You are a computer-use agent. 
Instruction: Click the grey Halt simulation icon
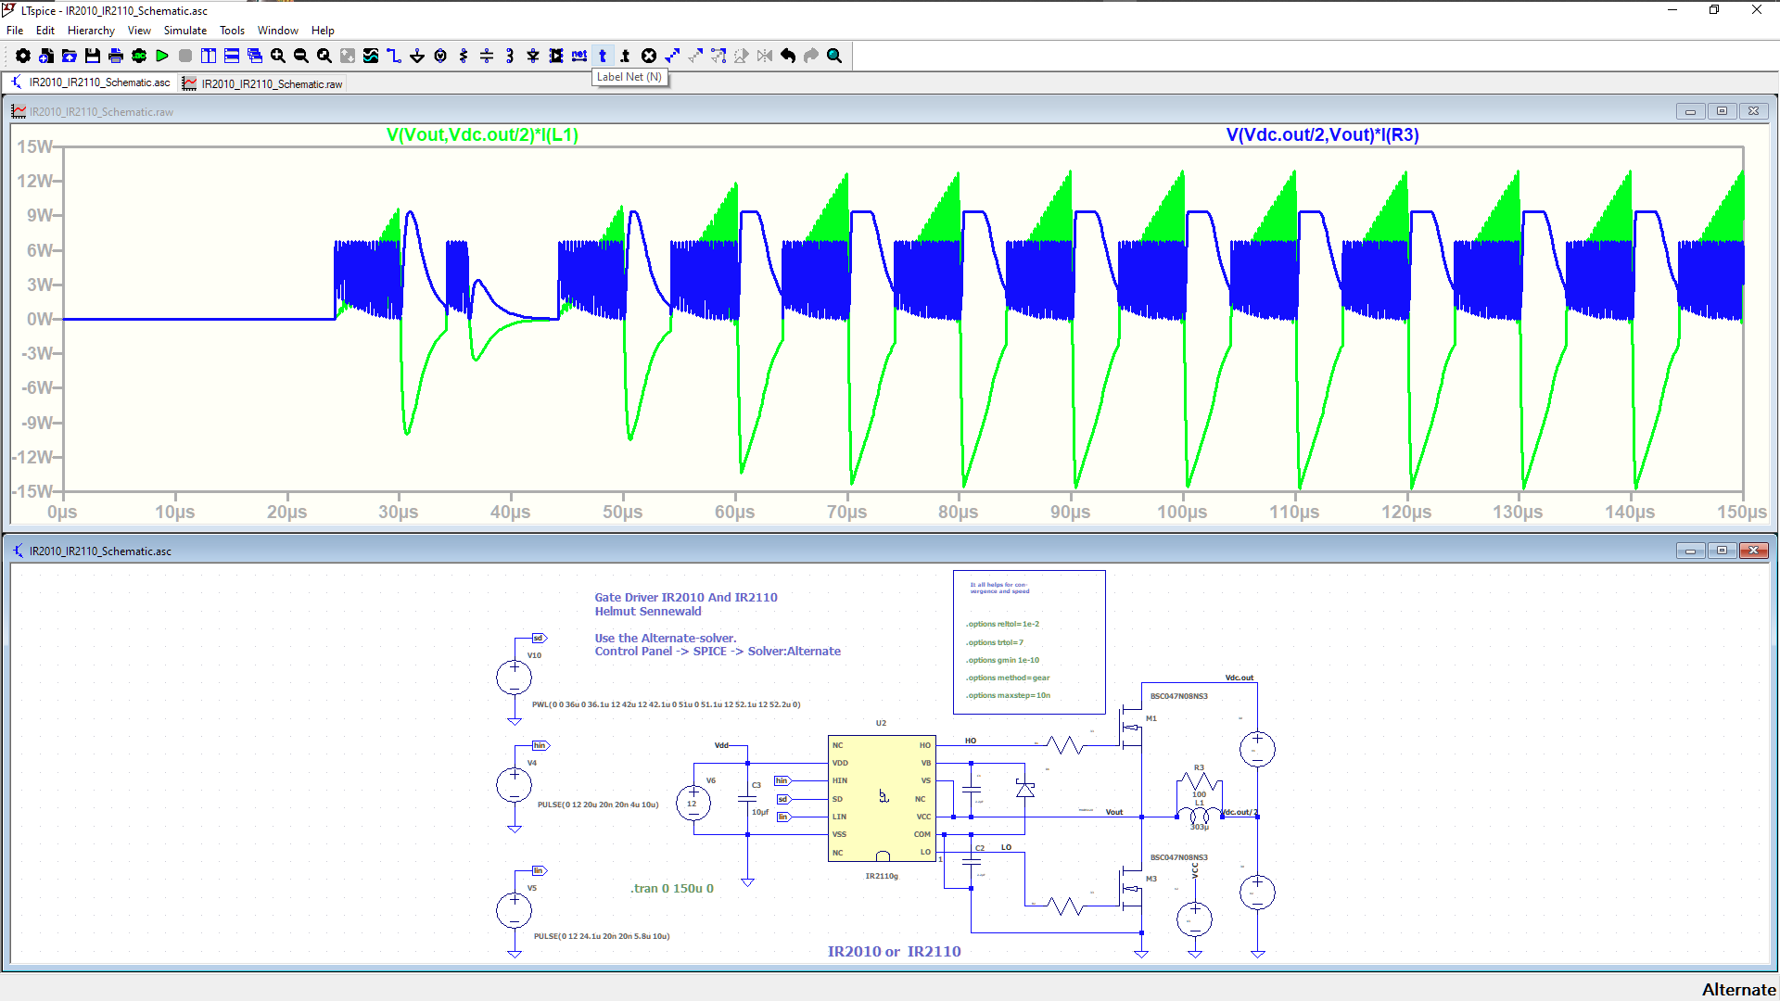[x=185, y=56]
